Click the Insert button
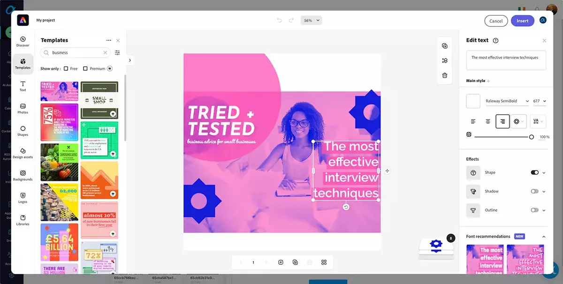The image size is (563, 284). (x=523, y=21)
